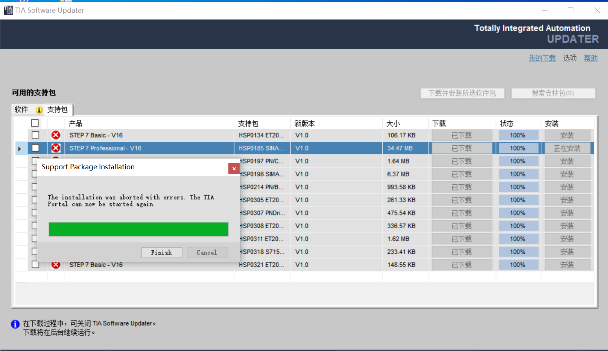Screen dimensions: 608x351
Task: Maximize the TIA Software Updater window
Action: [x=570, y=10]
